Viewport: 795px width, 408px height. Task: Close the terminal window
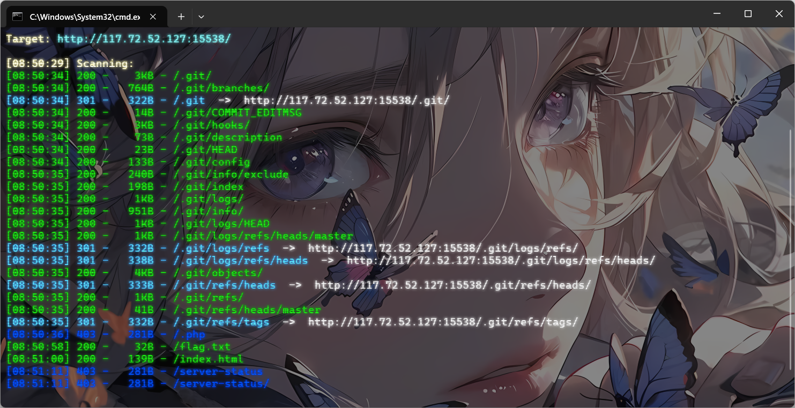(779, 14)
